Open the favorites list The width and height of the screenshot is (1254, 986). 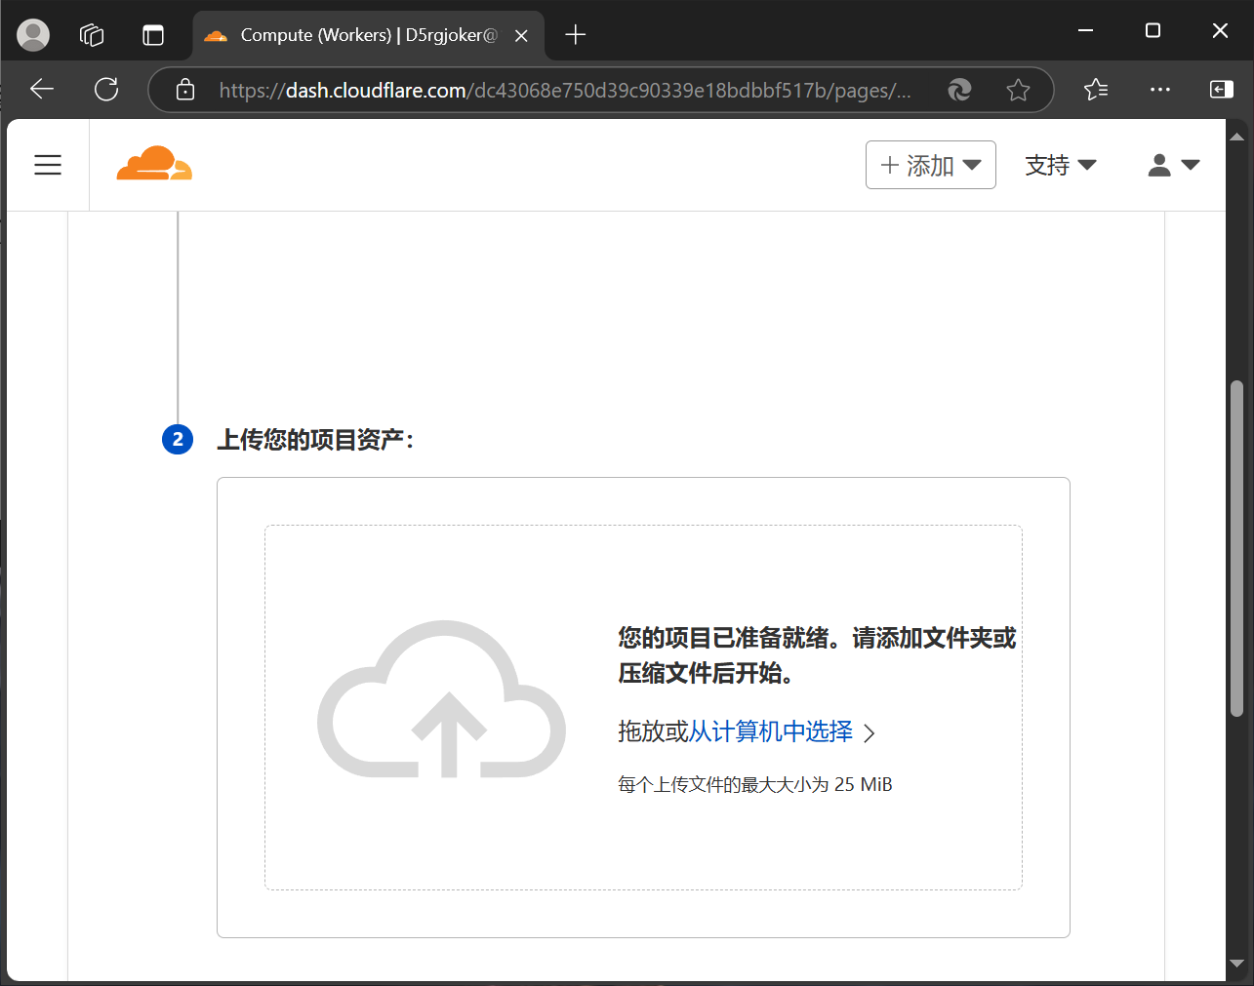[x=1096, y=90]
